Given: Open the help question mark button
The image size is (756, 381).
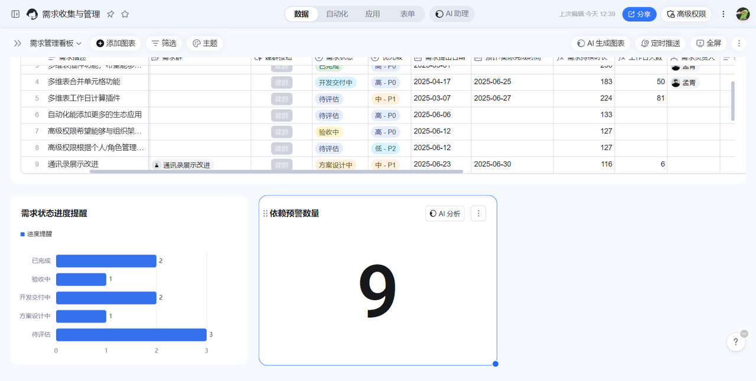Looking at the screenshot, I should (x=735, y=342).
